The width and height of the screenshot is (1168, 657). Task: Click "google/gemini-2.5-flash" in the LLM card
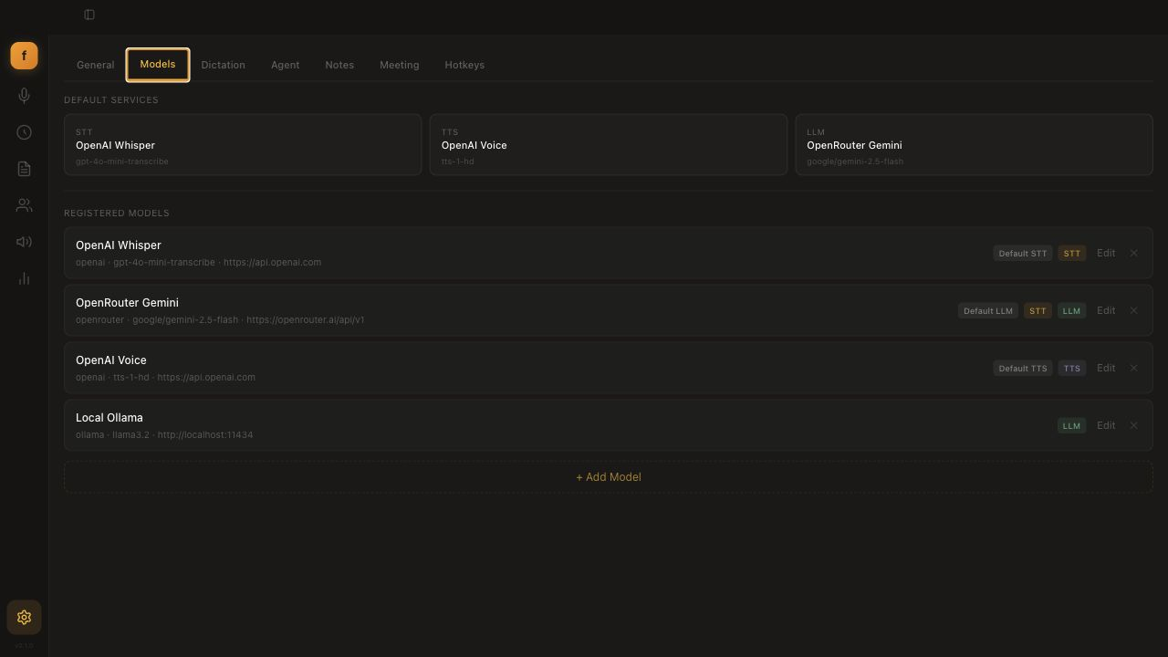(855, 162)
